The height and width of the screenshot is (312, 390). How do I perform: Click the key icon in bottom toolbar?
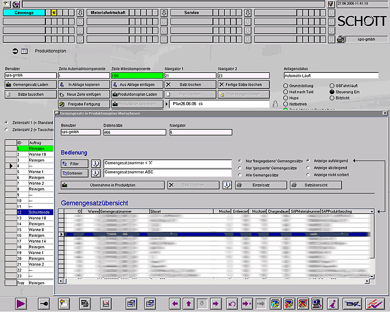[44, 303]
